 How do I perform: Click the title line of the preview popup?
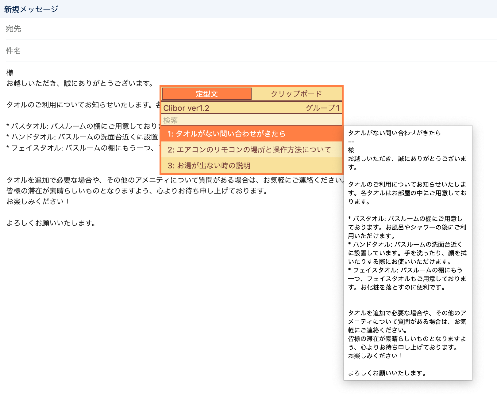point(394,133)
